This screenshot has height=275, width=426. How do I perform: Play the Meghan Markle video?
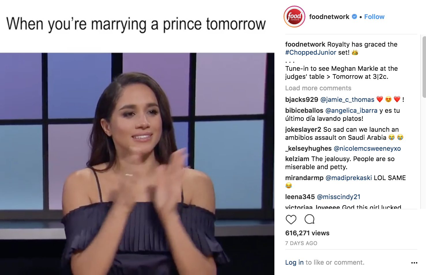137,164
